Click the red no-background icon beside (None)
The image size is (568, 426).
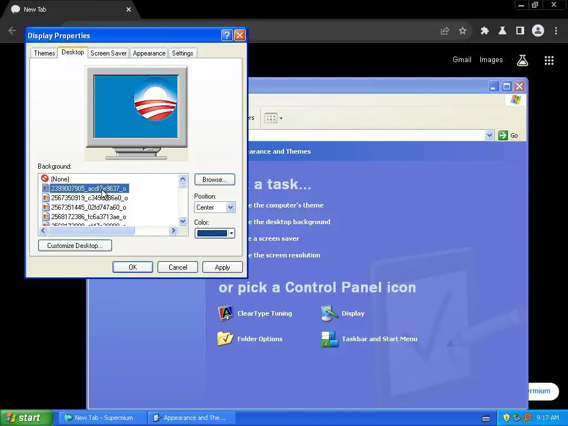(x=45, y=178)
